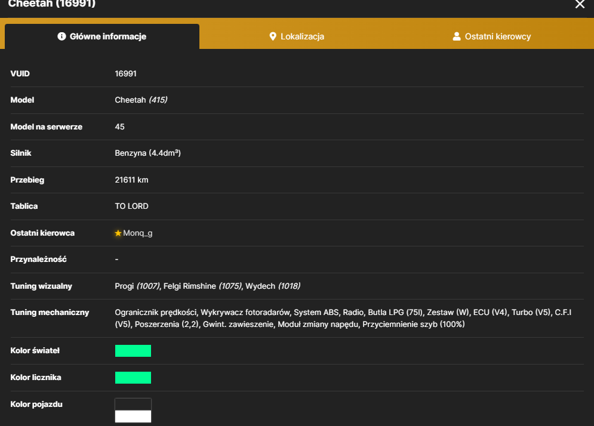Click the Kolor pojazdu row label

[36, 404]
